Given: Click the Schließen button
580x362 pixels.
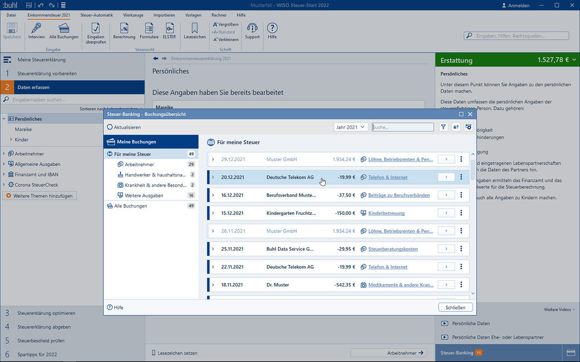Looking at the screenshot, I should (x=455, y=307).
